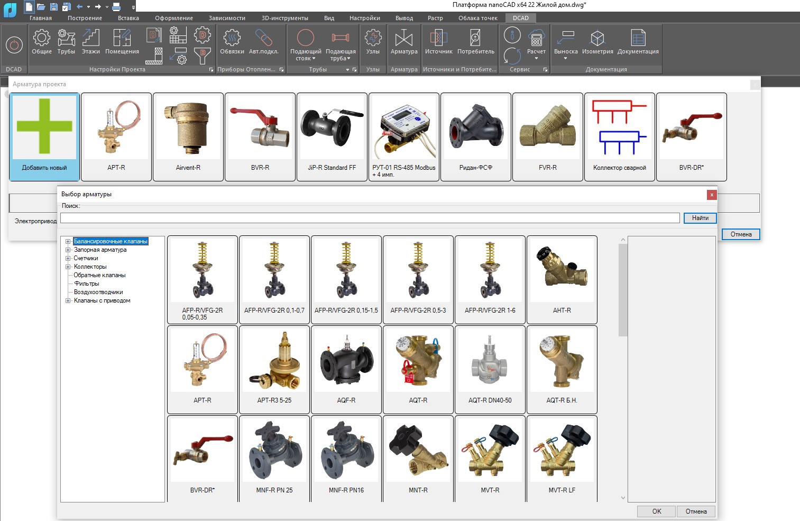Click the info circle icon in Сервис
The width and height of the screenshot is (800, 521).
pyautogui.click(x=512, y=35)
